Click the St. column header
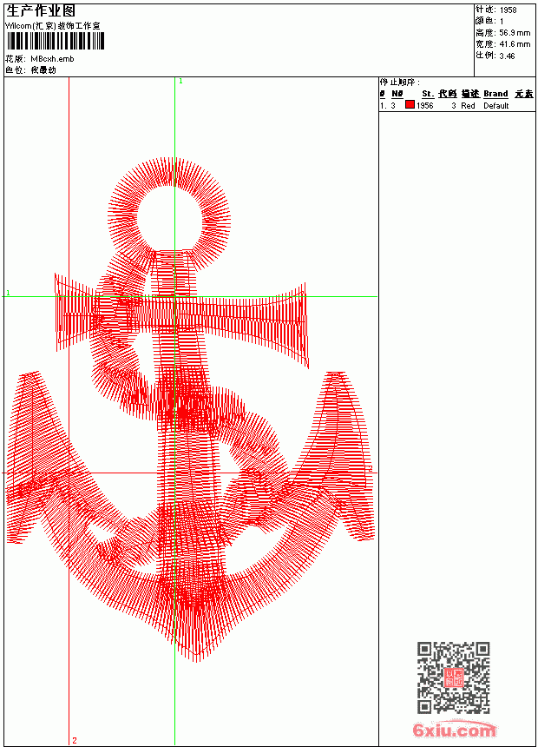Viewport: 538px width, 747px height. [428, 94]
